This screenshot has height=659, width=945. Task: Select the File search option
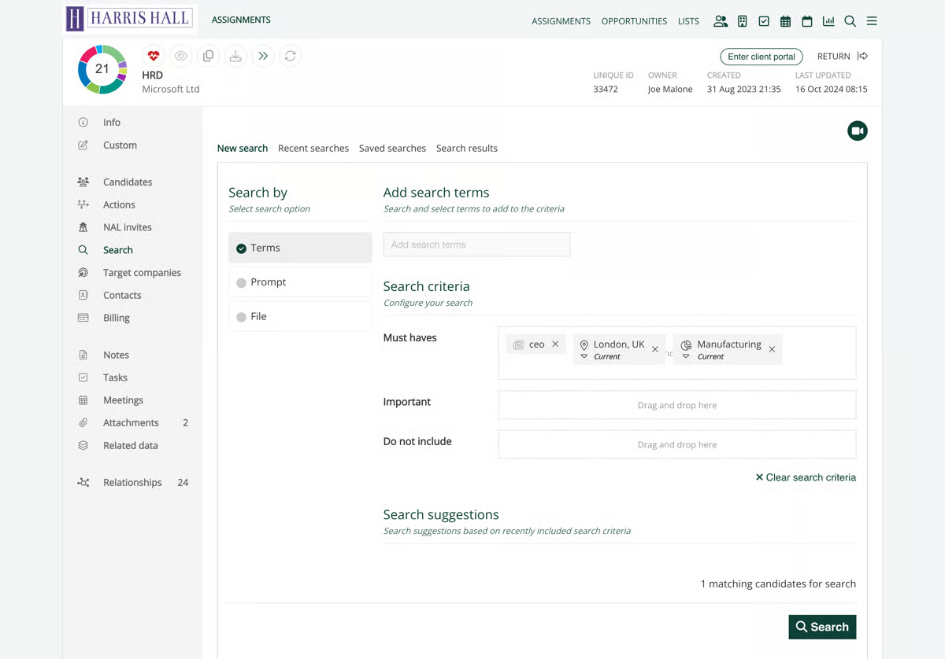[300, 317]
